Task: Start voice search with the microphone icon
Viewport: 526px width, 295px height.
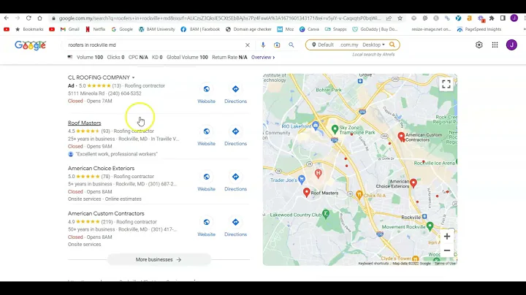Action: coord(263,45)
